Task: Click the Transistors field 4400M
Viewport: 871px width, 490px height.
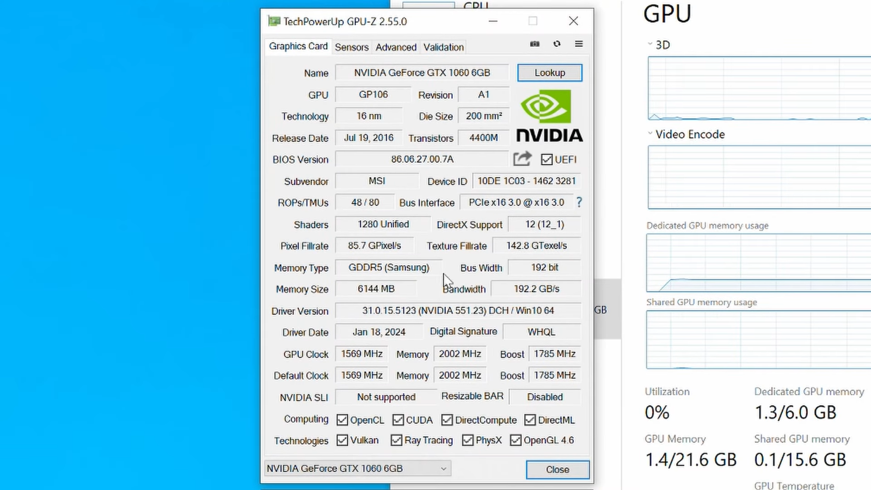Action: click(483, 138)
